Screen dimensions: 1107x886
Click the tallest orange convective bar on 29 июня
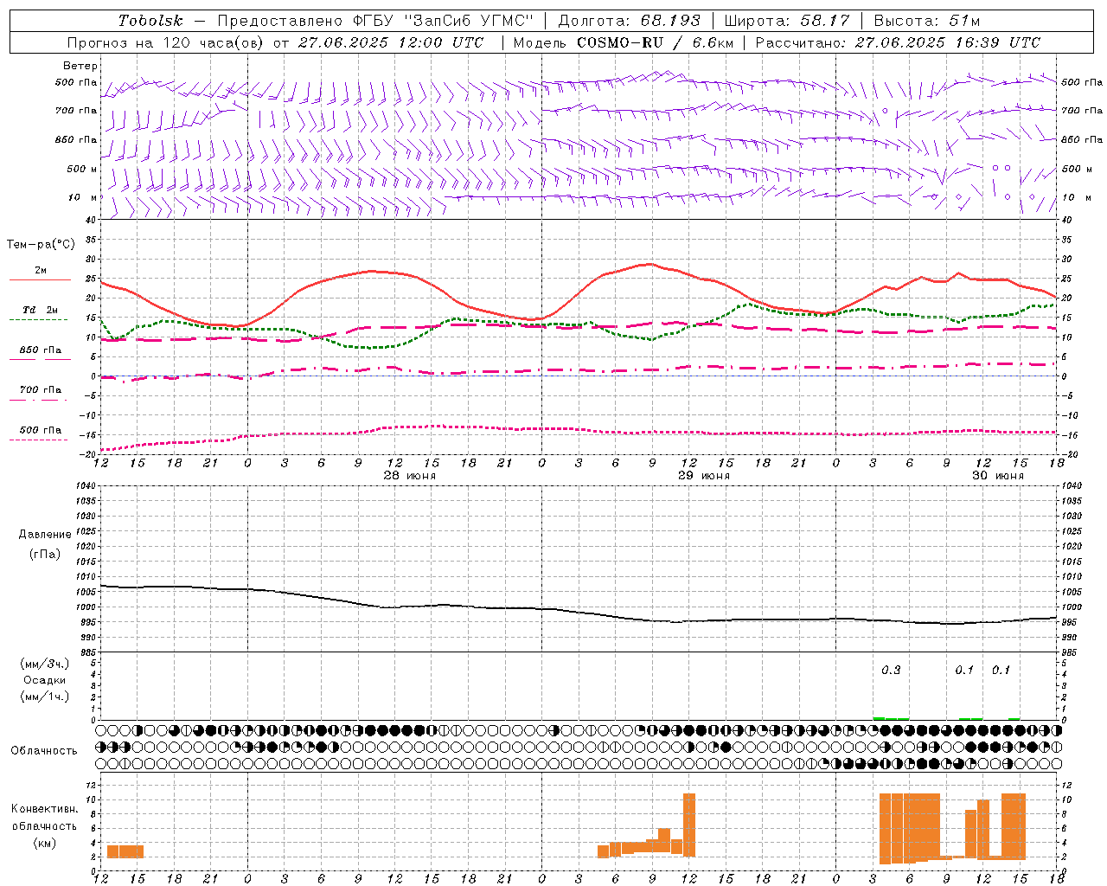click(x=689, y=825)
